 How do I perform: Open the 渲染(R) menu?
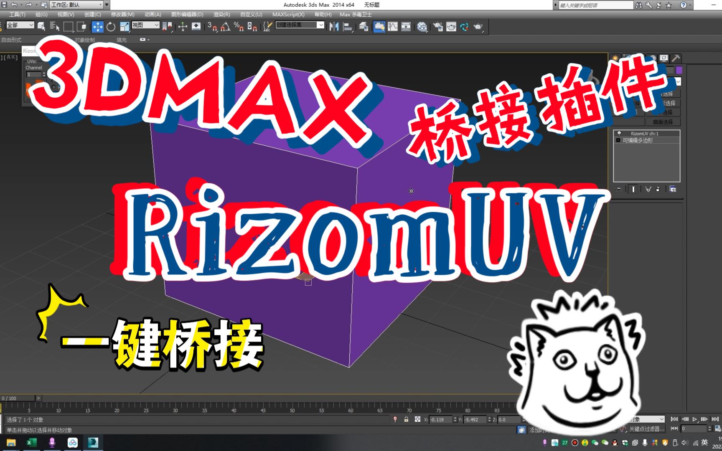[221, 14]
